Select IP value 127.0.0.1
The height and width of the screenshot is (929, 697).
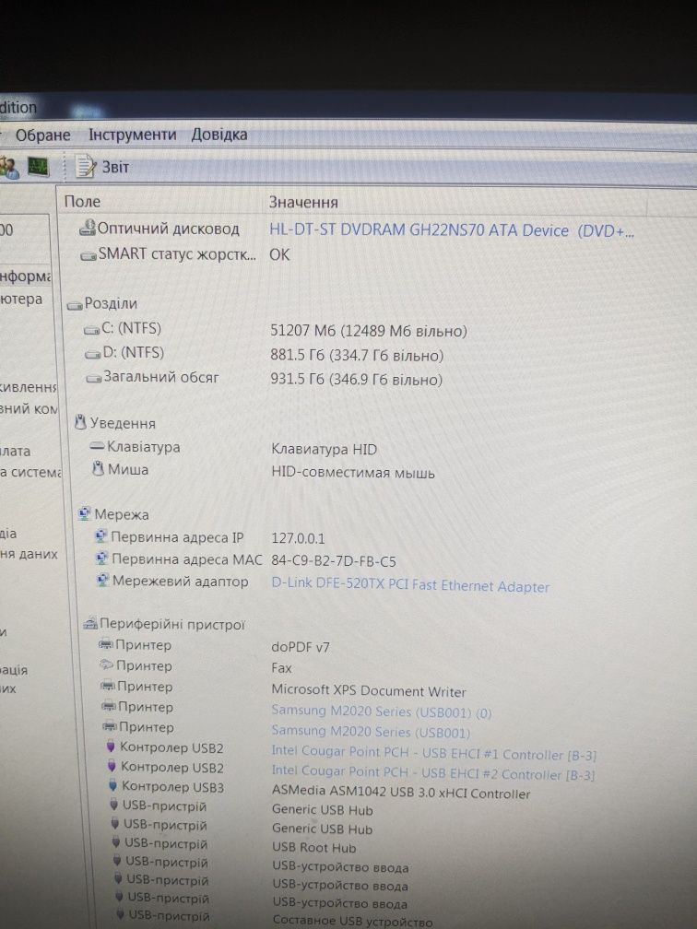(x=298, y=538)
